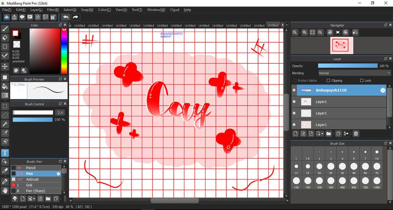Open the color palette icon in Color panel
The width and height of the screenshot is (393, 210).
pyautogui.click(x=16, y=70)
